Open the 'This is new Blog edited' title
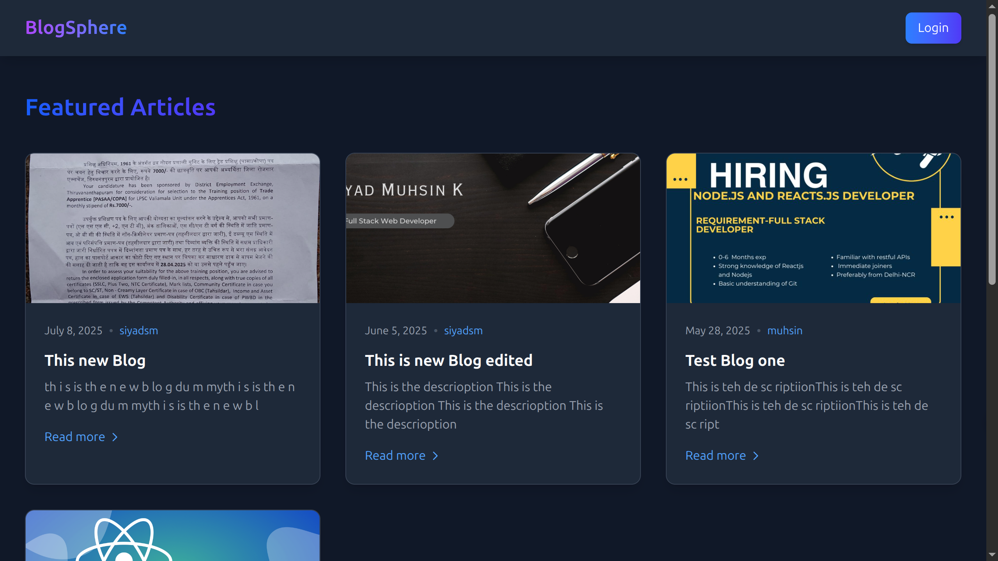 click(x=449, y=360)
